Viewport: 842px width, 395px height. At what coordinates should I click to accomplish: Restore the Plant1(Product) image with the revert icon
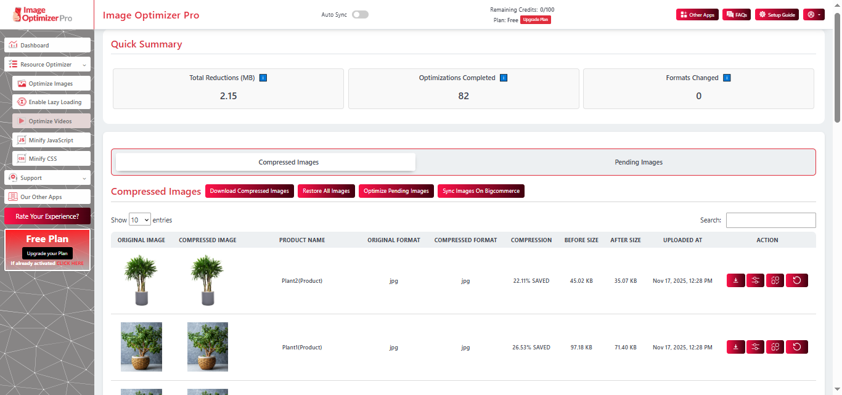point(797,347)
